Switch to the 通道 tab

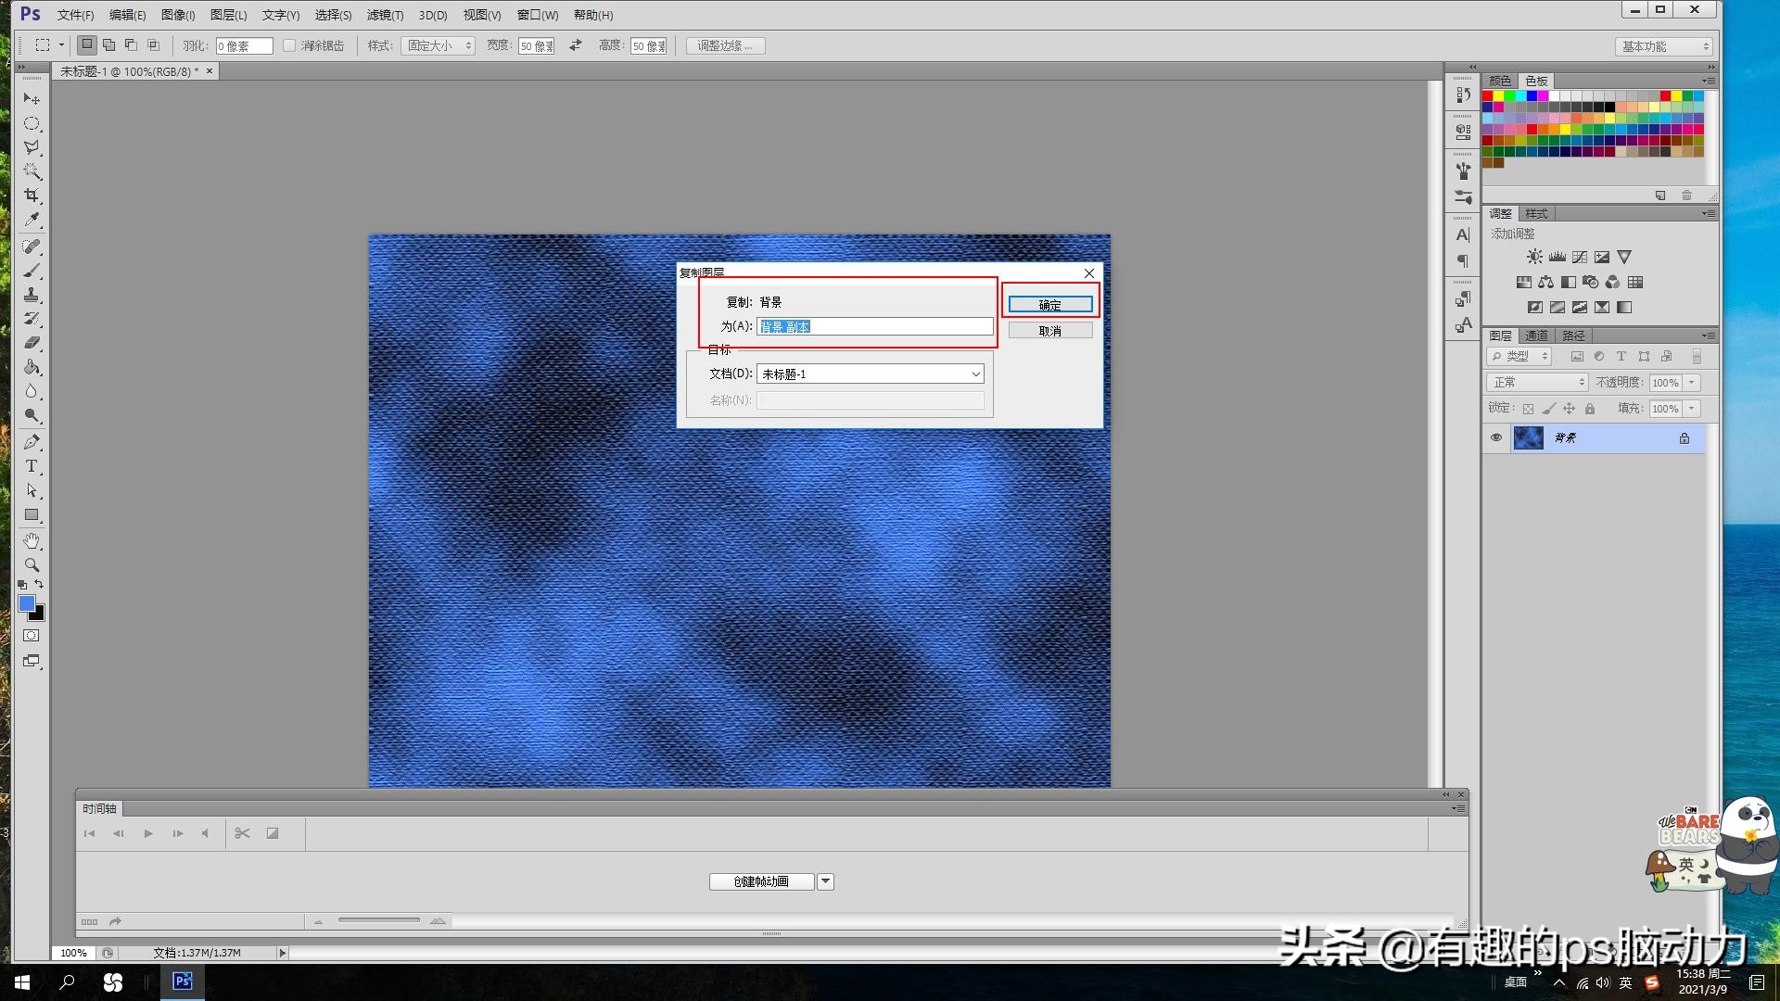pyautogui.click(x=1536, y=336)
